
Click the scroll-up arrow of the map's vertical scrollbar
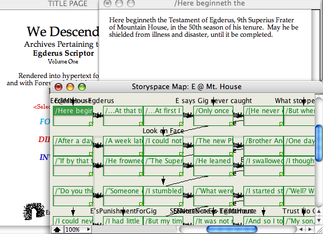pos(319,211)
